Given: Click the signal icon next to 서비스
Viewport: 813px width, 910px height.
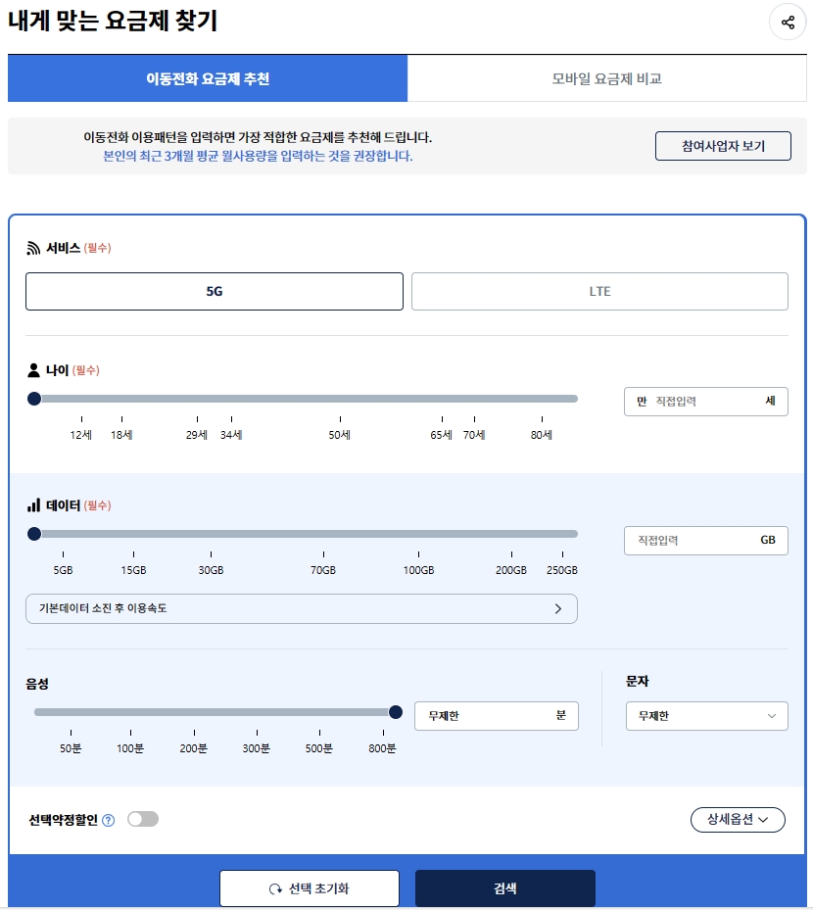Looking at the screenshot, I should tap(33, 248).
